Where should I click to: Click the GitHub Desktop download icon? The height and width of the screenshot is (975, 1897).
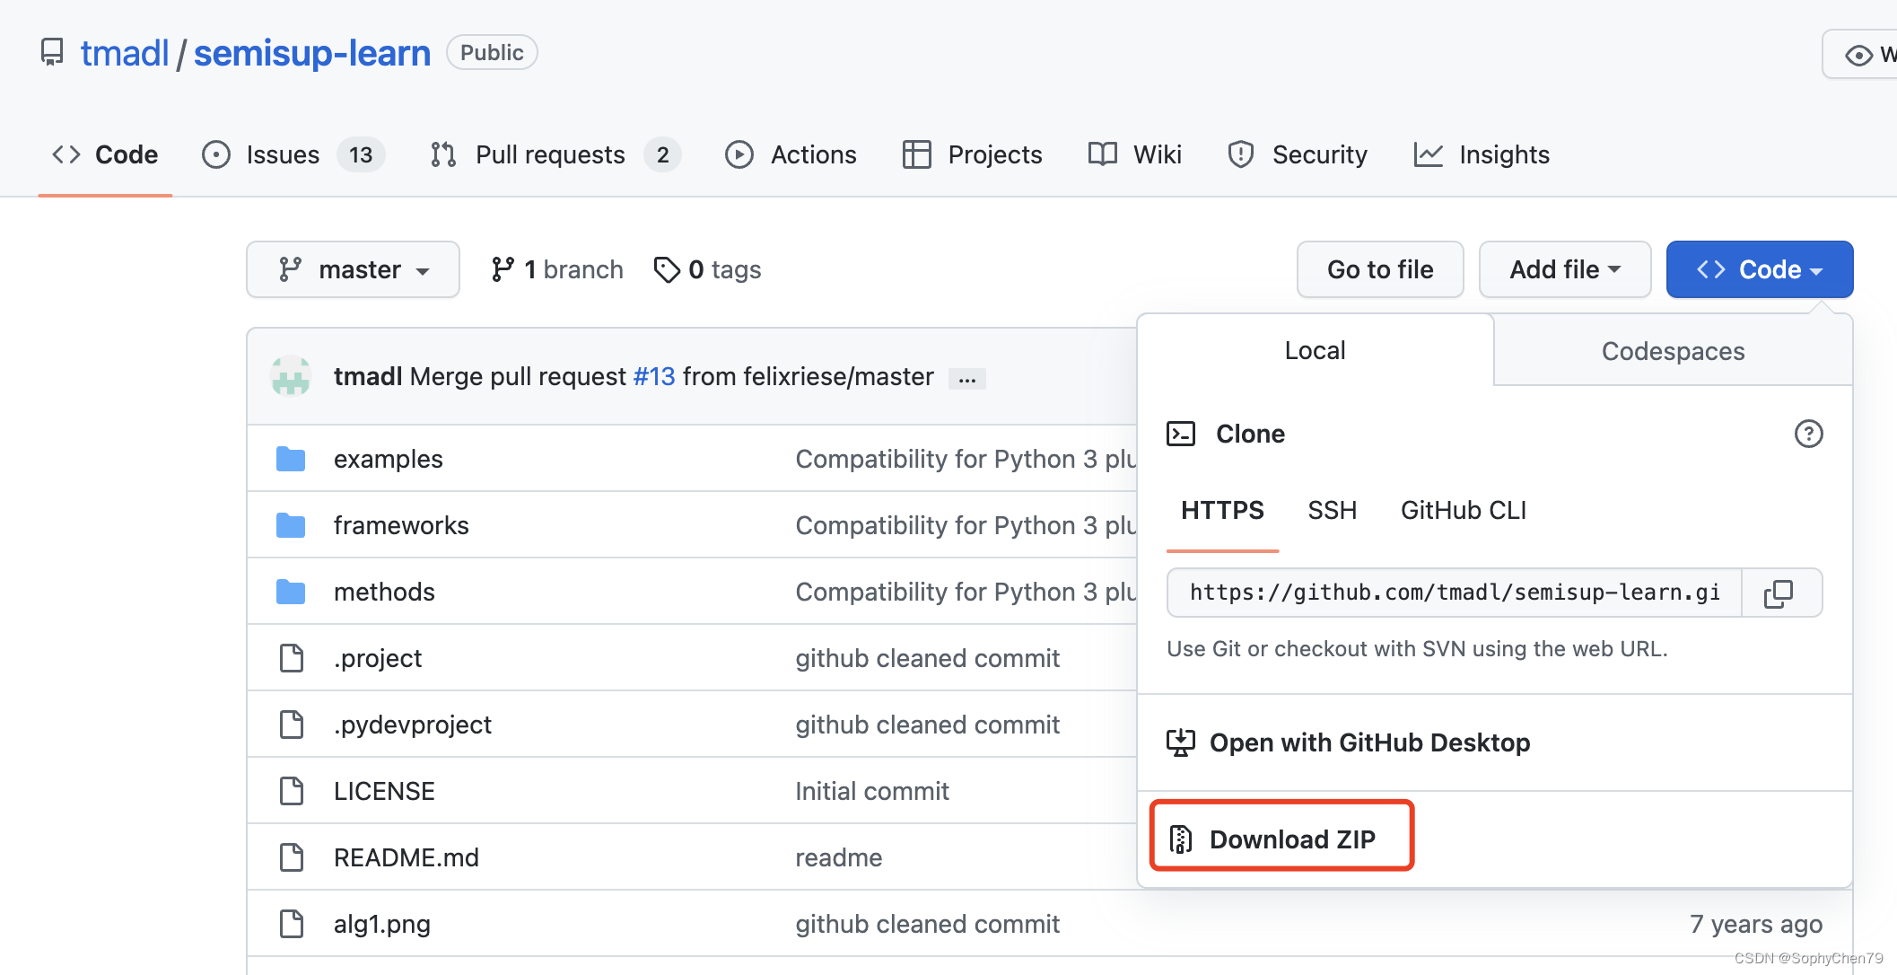(1181, 742)
